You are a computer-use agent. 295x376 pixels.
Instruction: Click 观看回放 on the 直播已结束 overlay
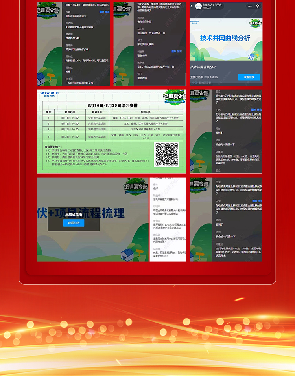74,223
